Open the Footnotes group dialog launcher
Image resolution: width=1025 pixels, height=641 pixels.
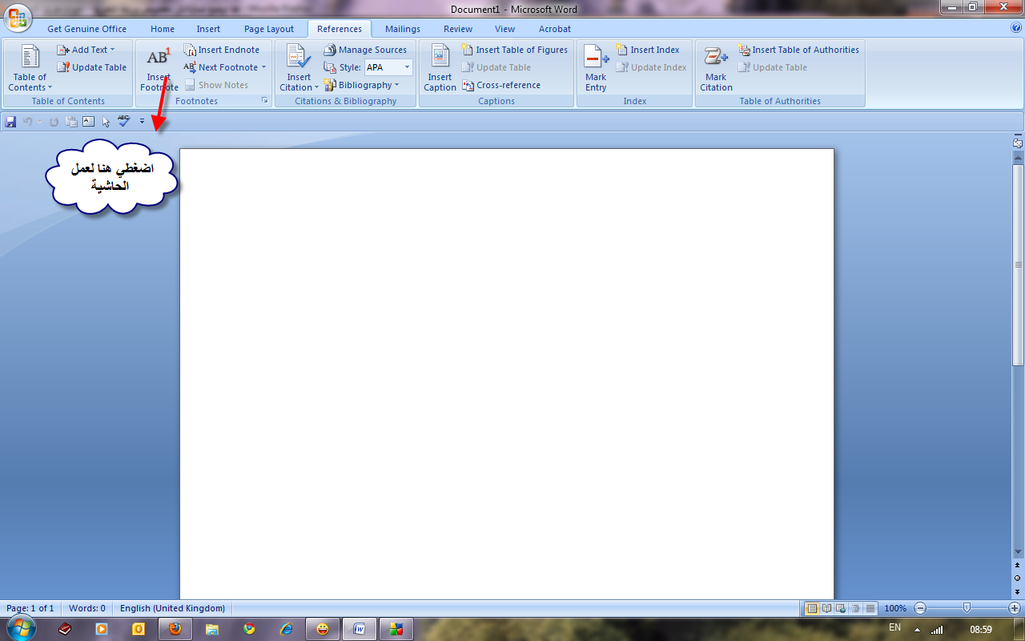pyautogui.click(x=265, y=101)
